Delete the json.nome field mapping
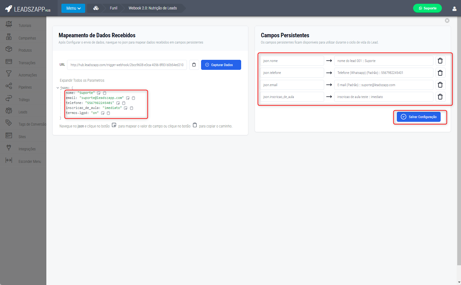 440,61
